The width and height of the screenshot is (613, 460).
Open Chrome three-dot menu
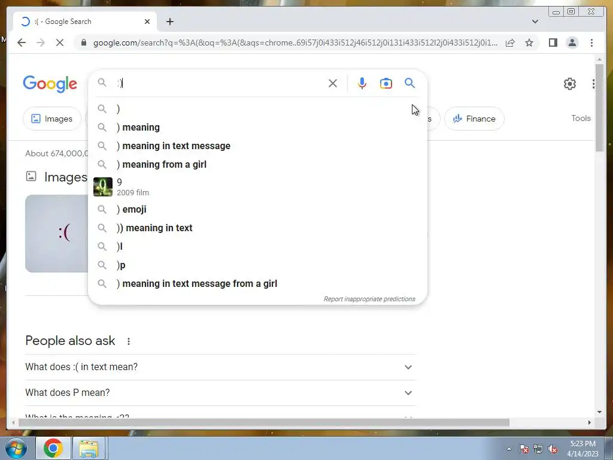click(591, 43)
